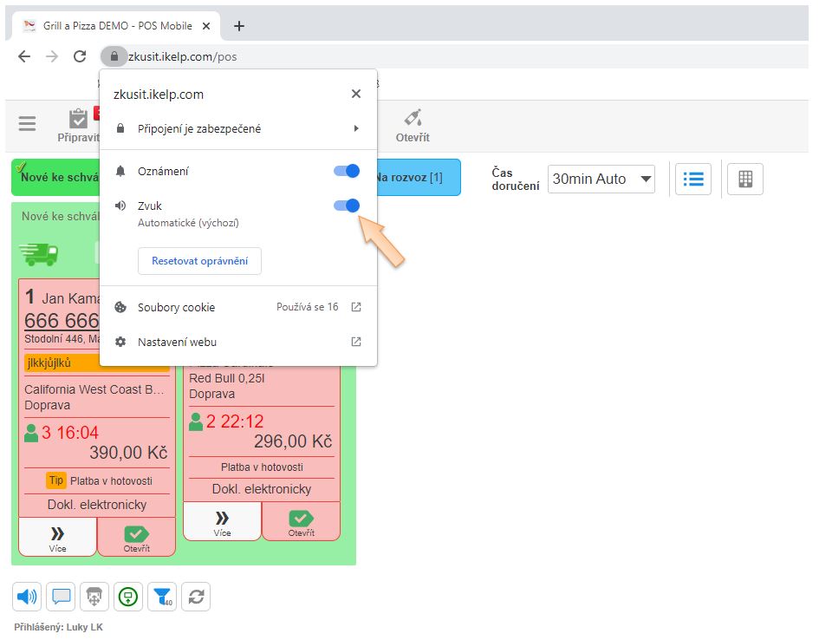Close the site info popup
Image resolution: width=819 pixels, height=640 pixels.
(356, 94)
